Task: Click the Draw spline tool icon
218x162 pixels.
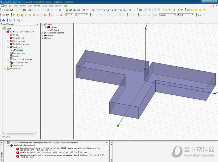Action: click(x=170, y=10)
